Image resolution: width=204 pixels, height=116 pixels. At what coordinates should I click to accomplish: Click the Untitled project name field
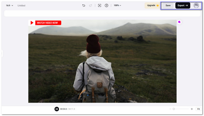(x=21, y=6)
